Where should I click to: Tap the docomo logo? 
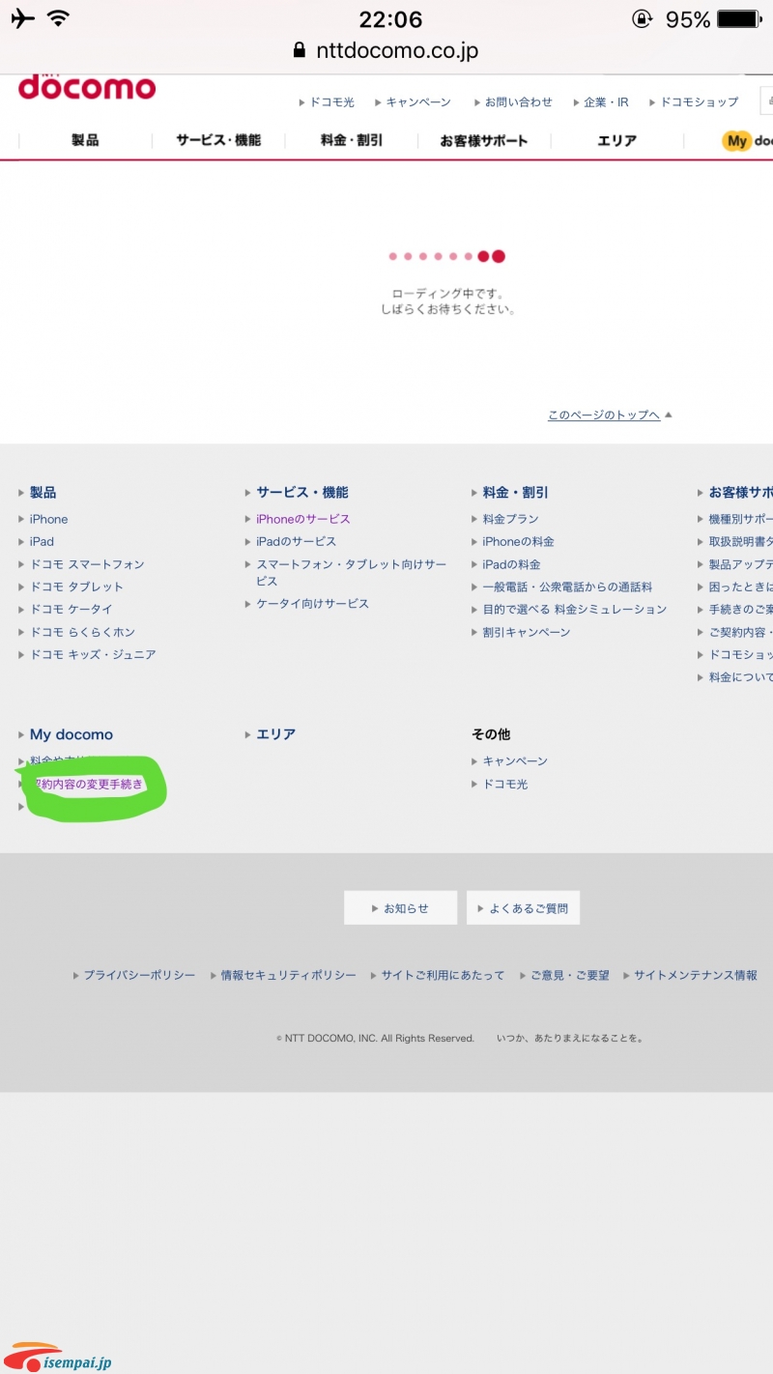pyautogui.click(x=87, y=87)
